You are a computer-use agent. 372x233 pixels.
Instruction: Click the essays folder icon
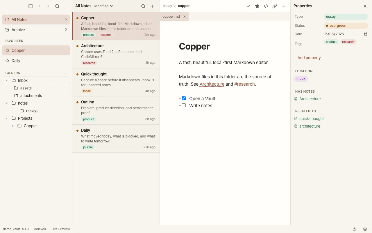click(22, 111)
